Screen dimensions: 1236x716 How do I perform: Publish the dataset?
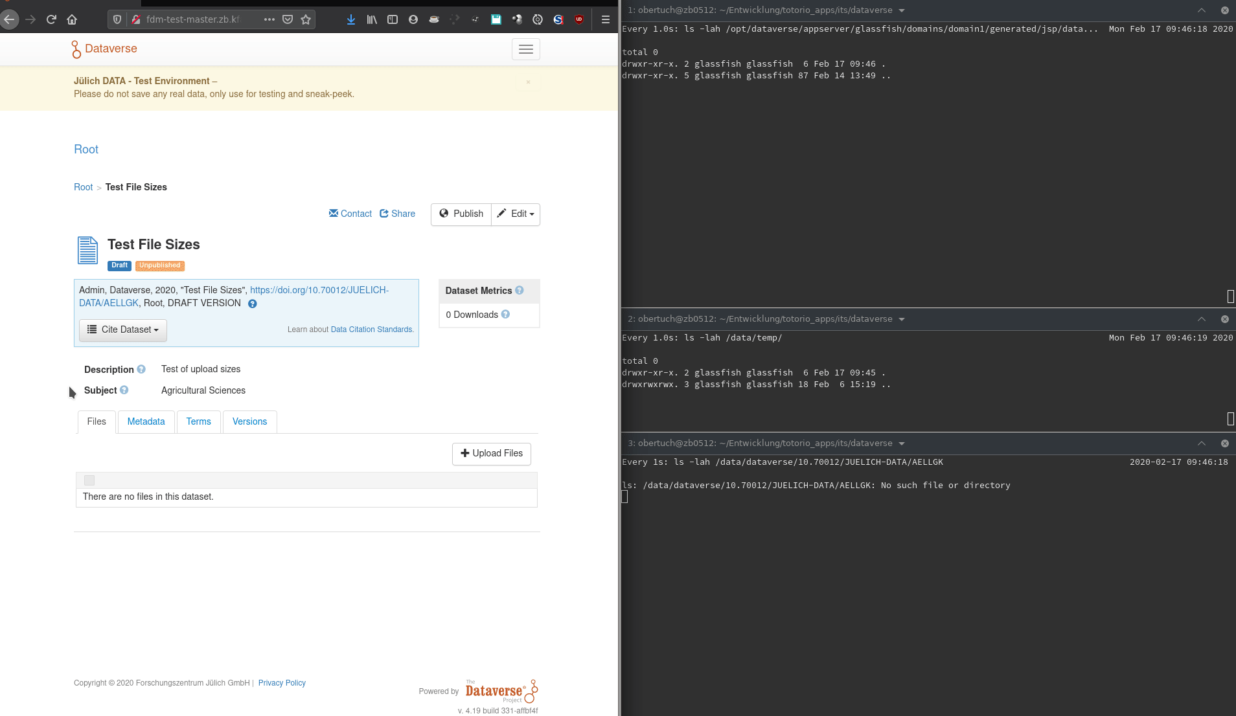click(x=461, y=214)
